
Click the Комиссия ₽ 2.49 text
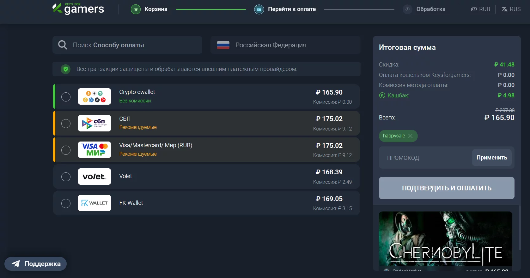click(332, 182)
